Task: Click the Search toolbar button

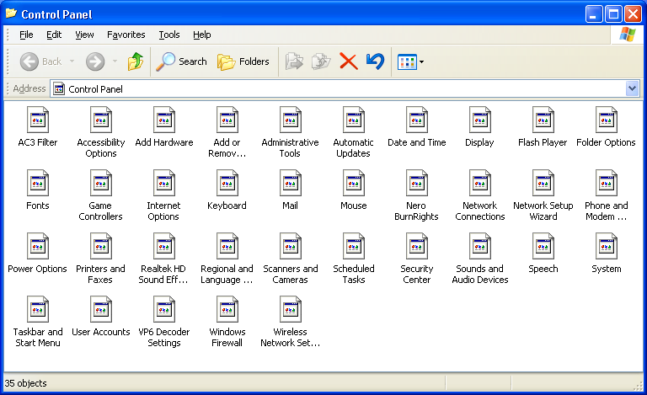Action: pos(182,61)
